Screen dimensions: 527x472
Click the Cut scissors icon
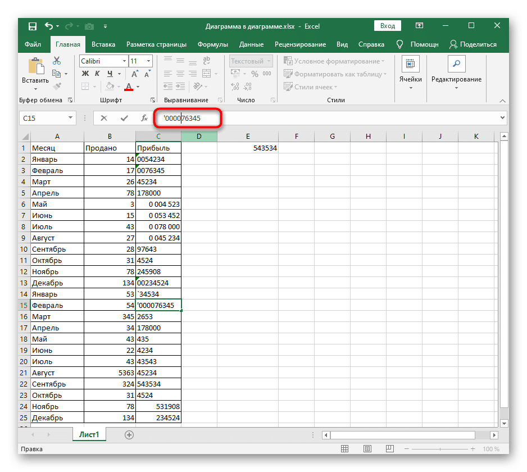57,61
